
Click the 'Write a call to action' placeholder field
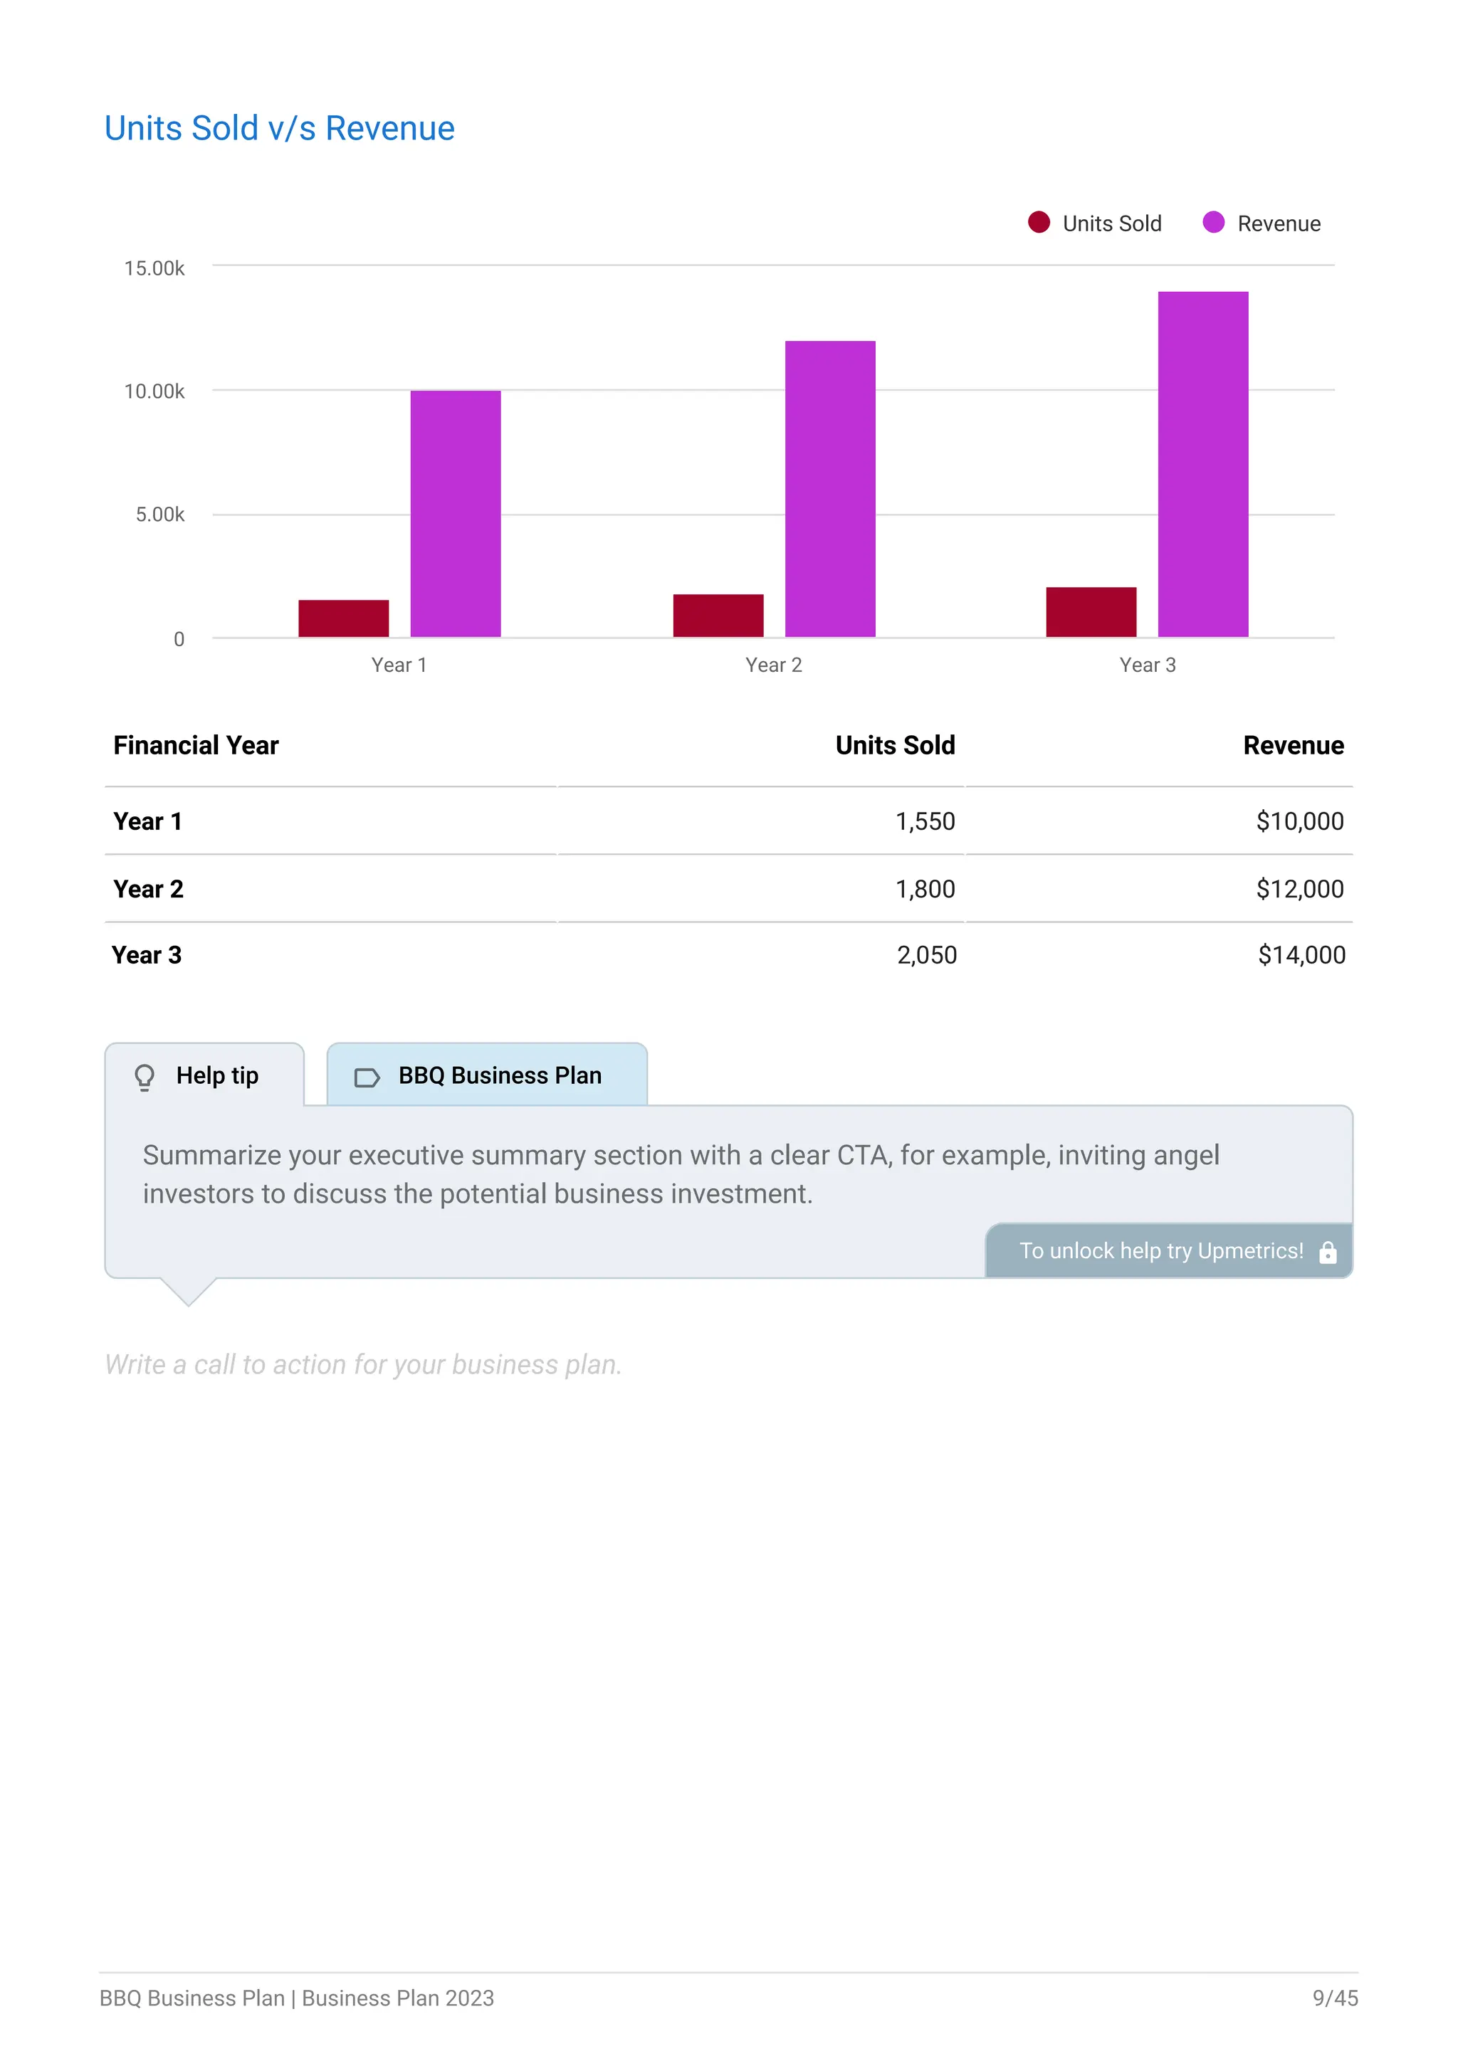pyautogui.click(x=362, y=1364)
